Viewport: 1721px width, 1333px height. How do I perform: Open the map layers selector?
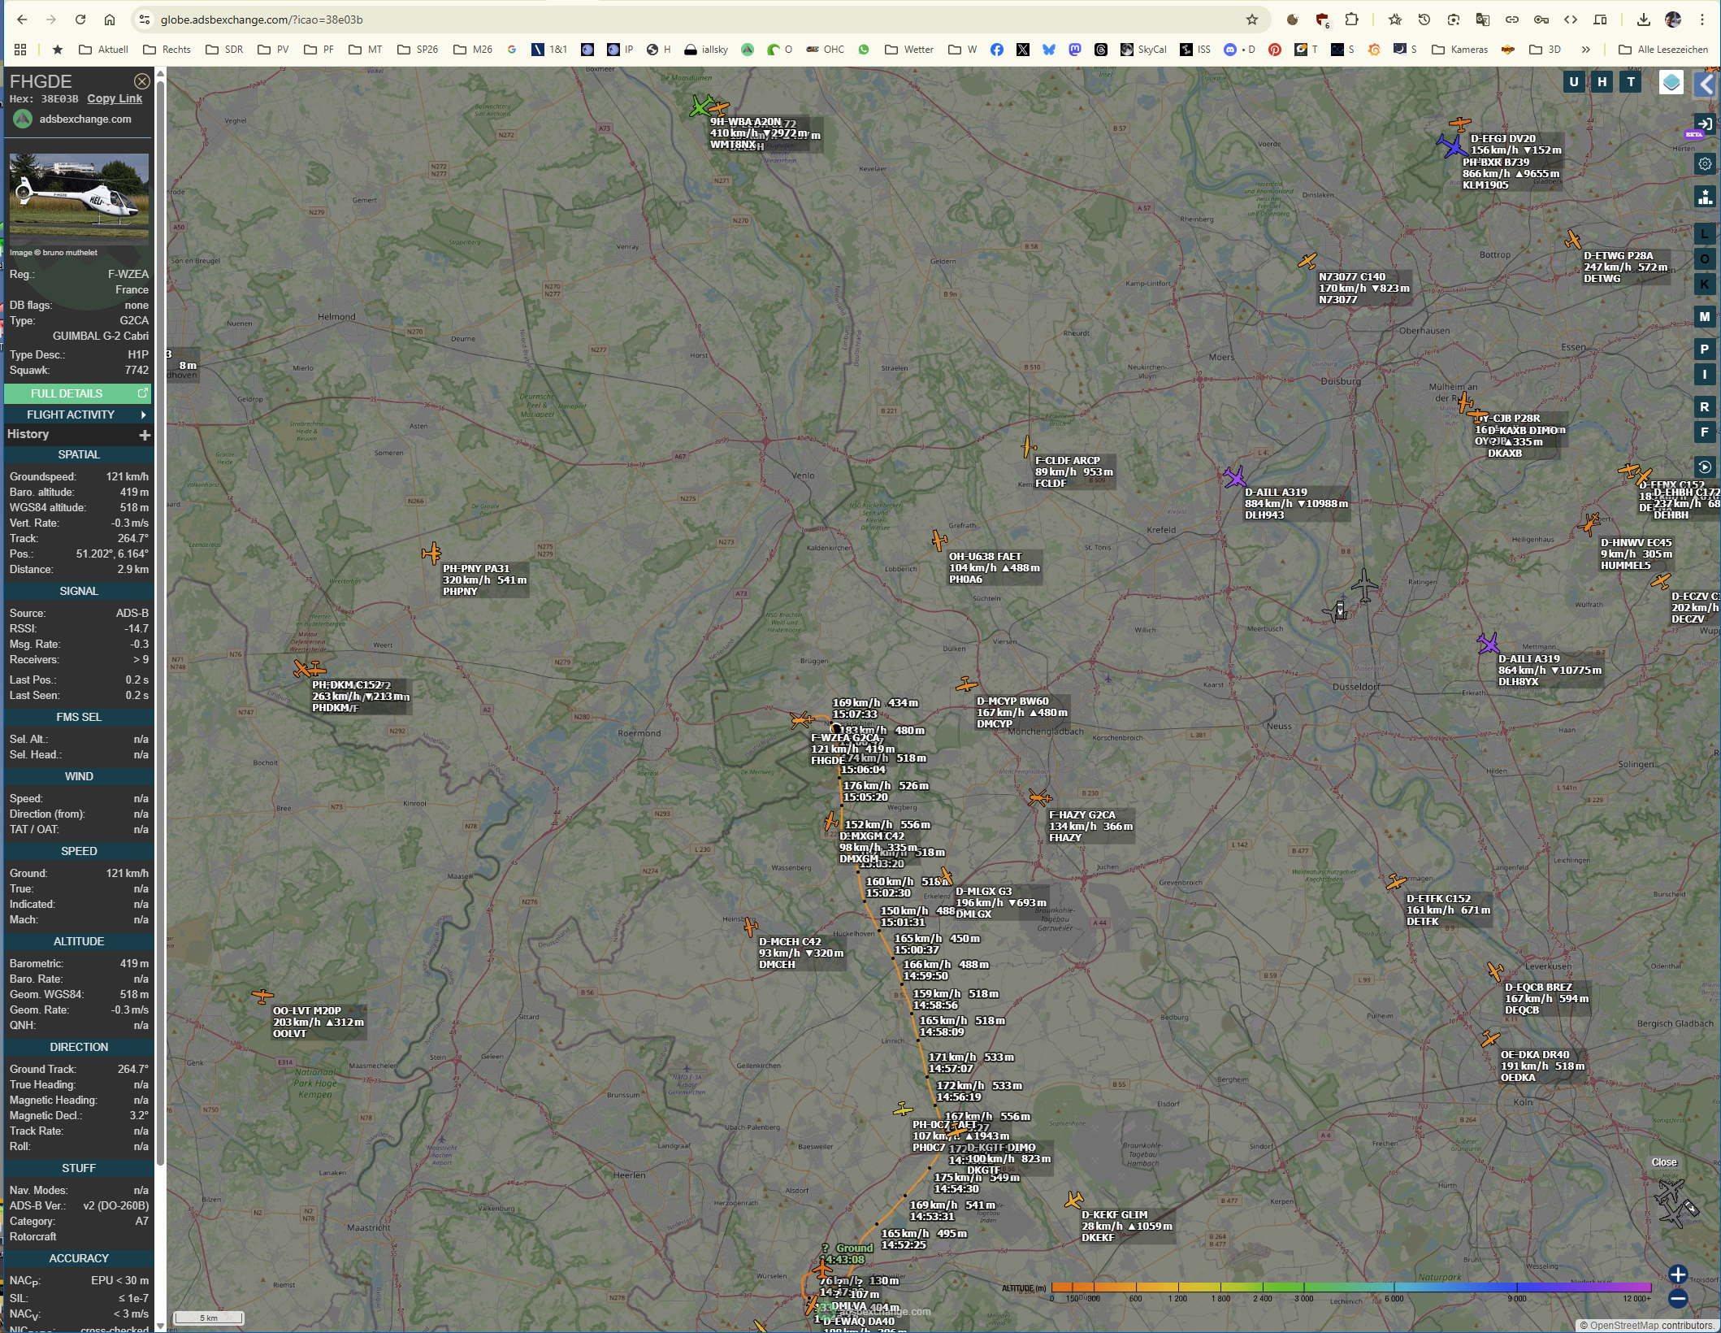(1671, 82)
